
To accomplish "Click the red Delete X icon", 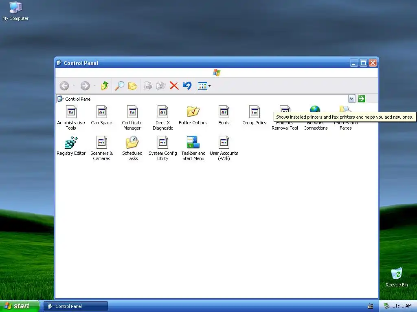I will [x=174, y=86].
